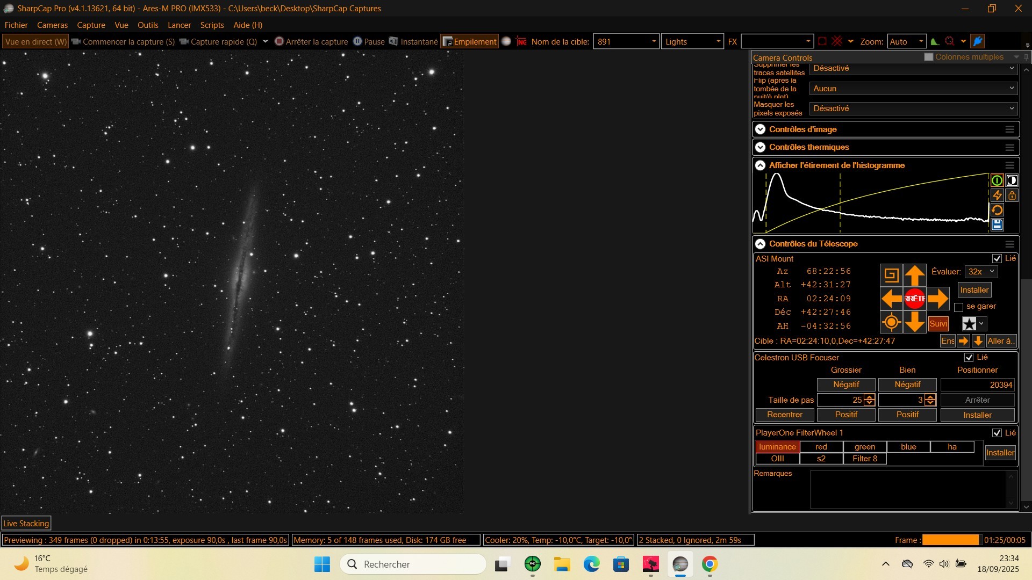Click the blue plug connection icon in toolbar

(978, 41)
